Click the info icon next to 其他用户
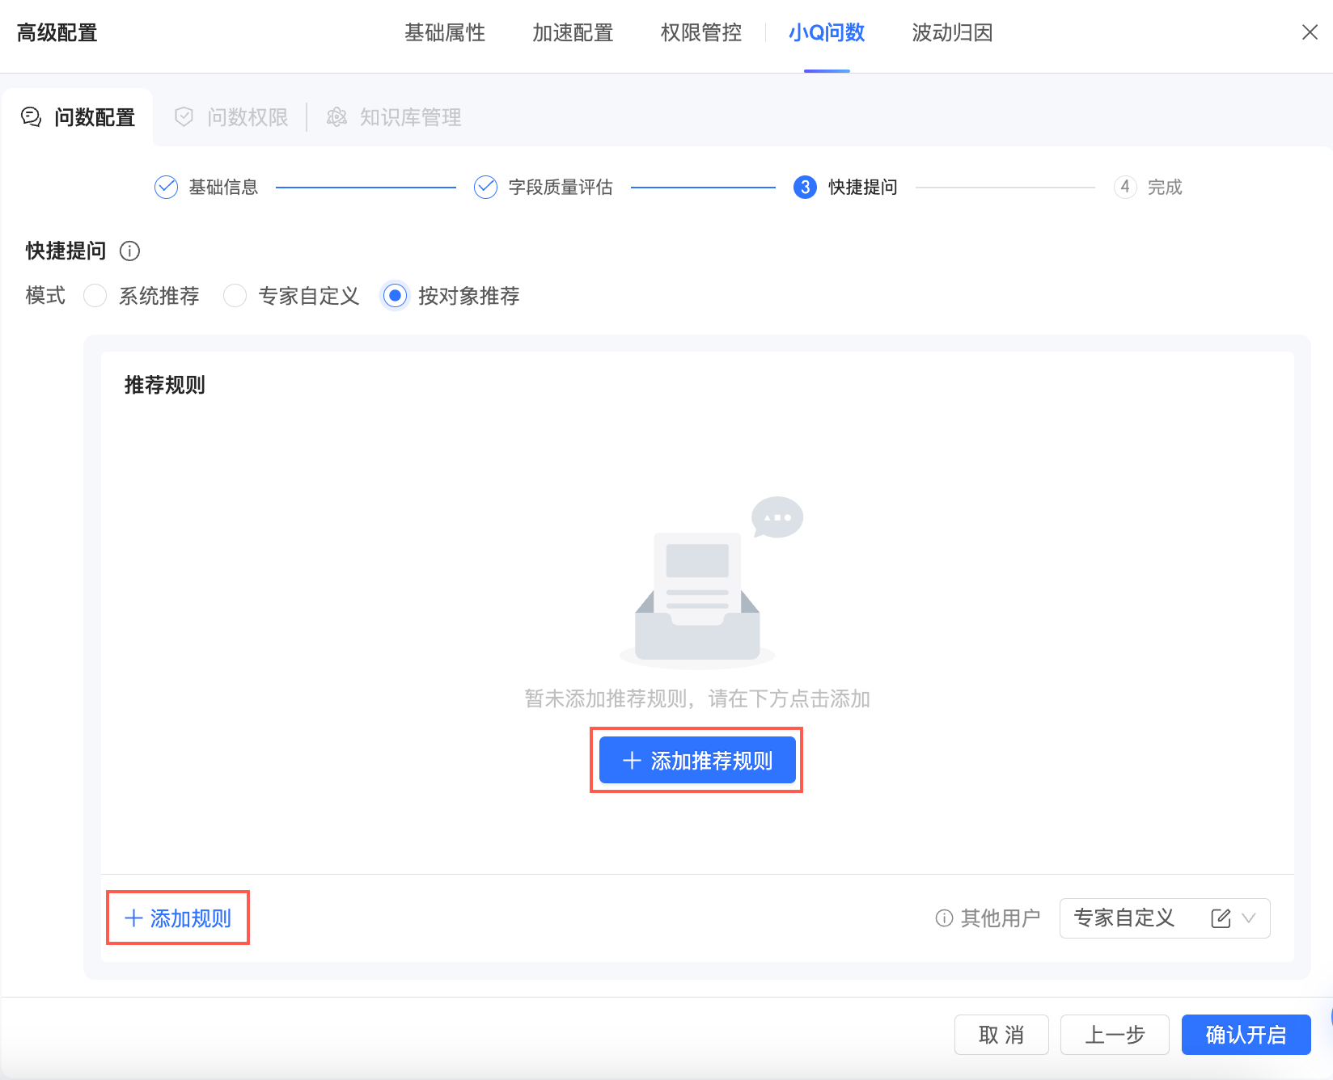Viewport: 1333px width, 1080px height. click(x=944, y=918)
